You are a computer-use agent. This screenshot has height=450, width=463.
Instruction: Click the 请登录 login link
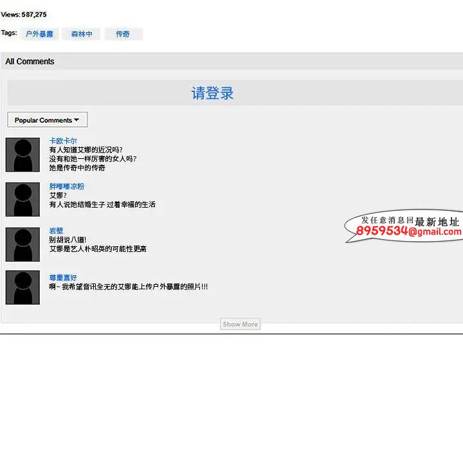click(x=212, y=93)
